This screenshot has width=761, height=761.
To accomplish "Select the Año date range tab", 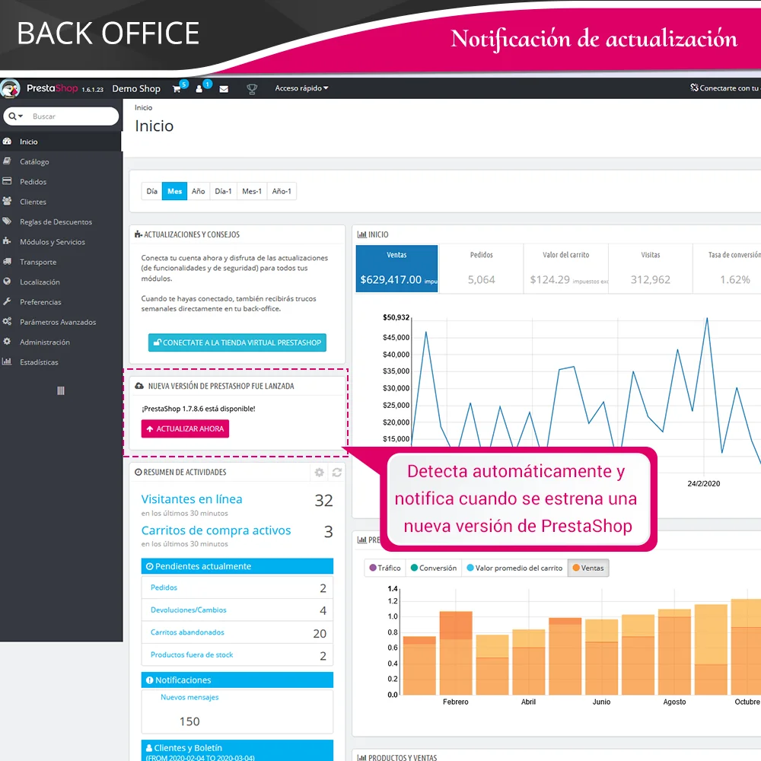I will 198,192.
